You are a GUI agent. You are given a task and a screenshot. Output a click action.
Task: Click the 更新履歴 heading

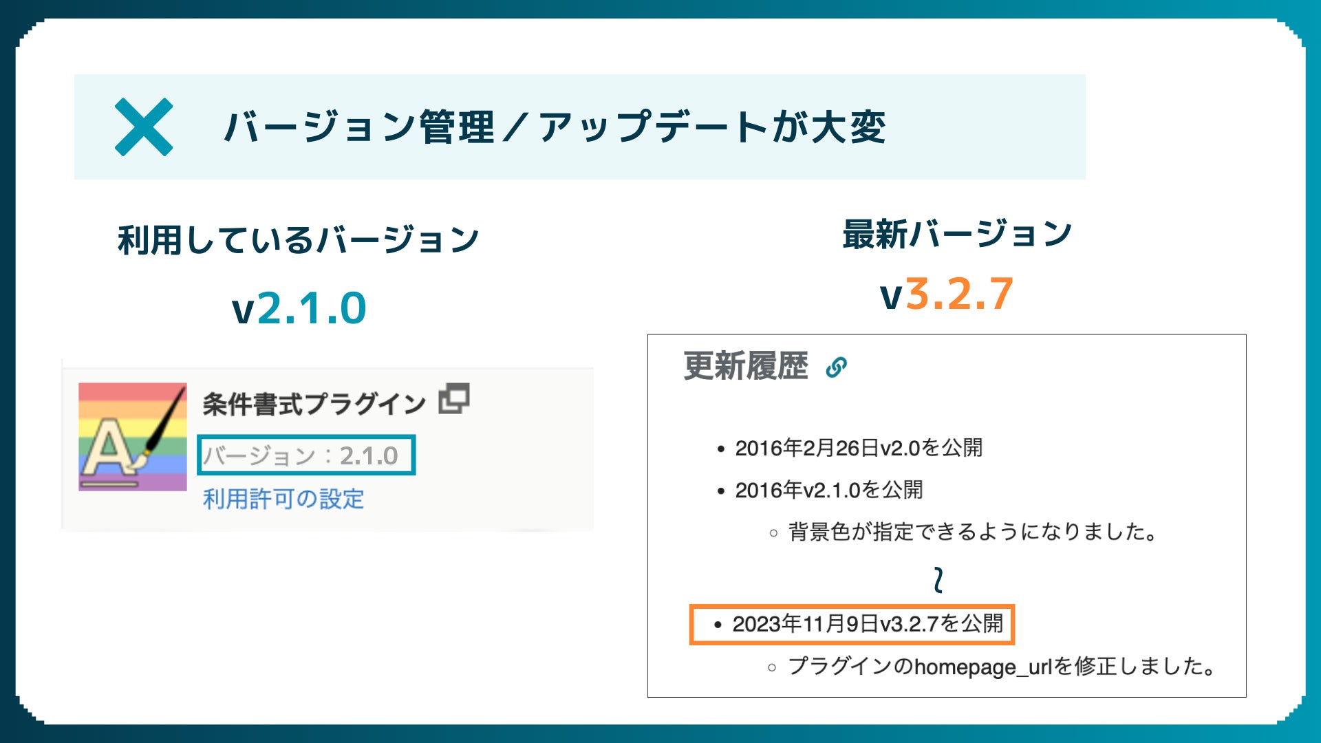tap(746, 366)
